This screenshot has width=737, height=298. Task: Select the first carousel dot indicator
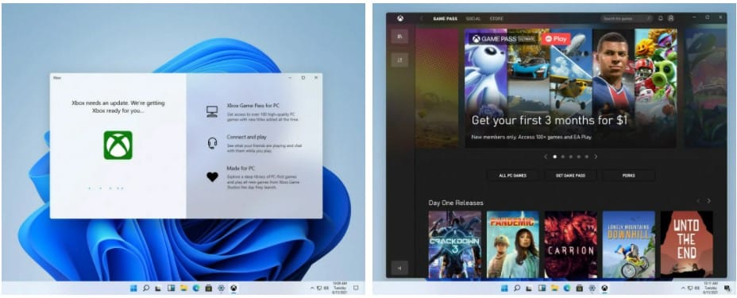(x=554, y=157)
